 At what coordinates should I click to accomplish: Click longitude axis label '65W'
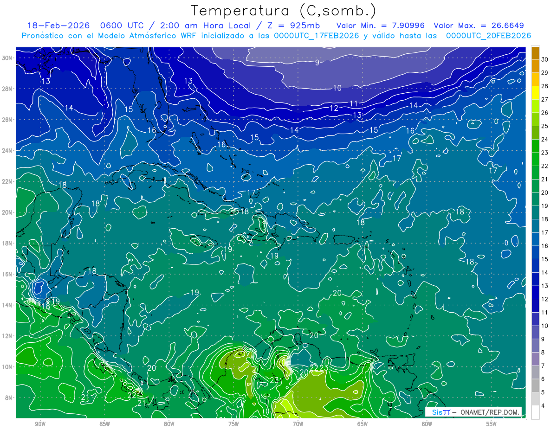(363, 424)
